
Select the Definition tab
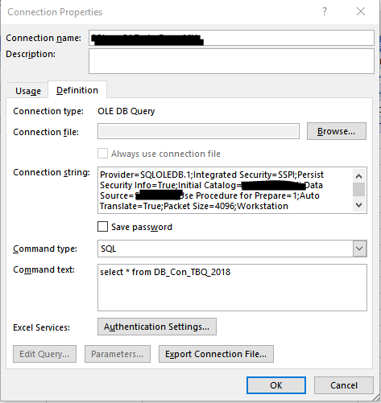pos(77,90)
